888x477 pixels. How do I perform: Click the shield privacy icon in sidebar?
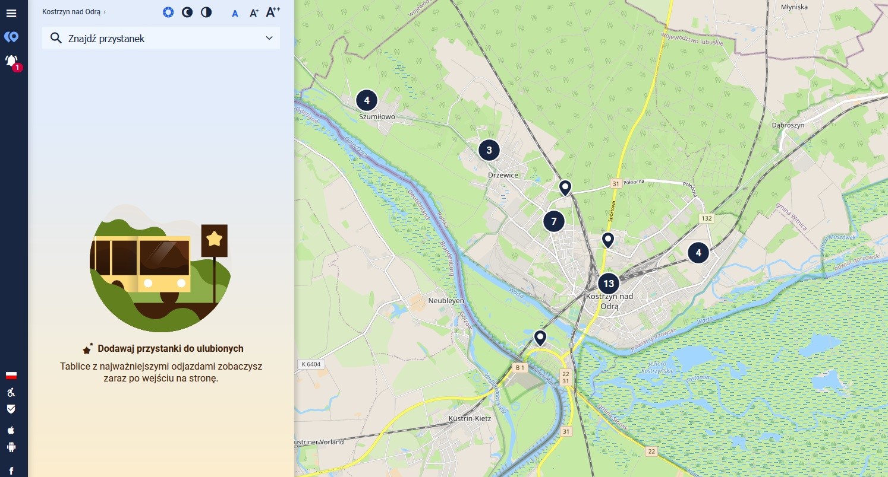tap(11, 409)
